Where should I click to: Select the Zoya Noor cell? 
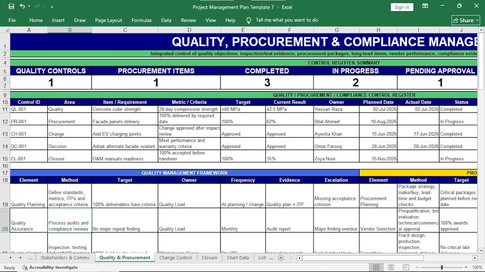coord(337,156)
